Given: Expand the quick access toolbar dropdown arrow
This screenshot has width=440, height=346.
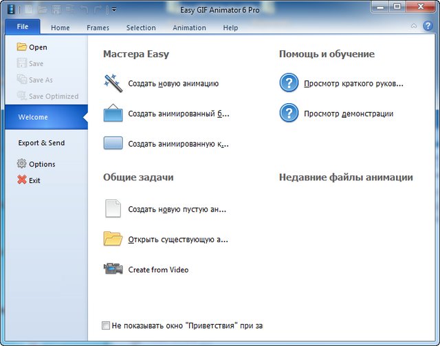Looking at the screenshot, I should coord(114,10).
